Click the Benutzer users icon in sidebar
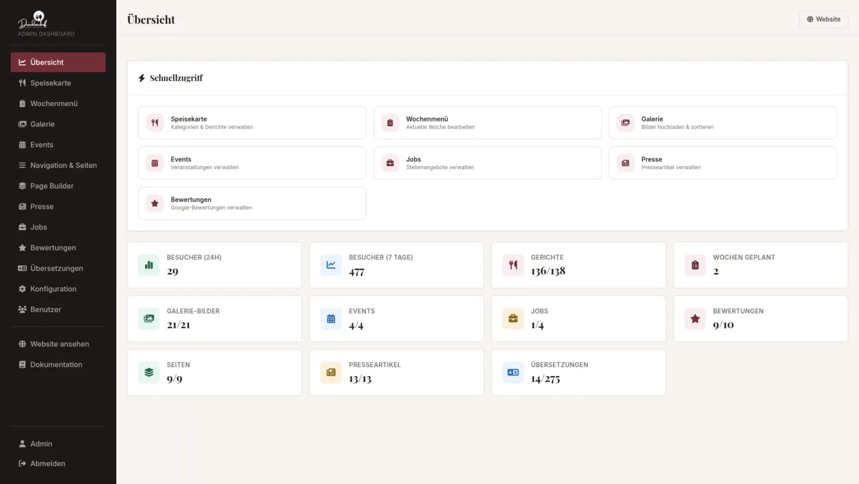 [22, 309]
